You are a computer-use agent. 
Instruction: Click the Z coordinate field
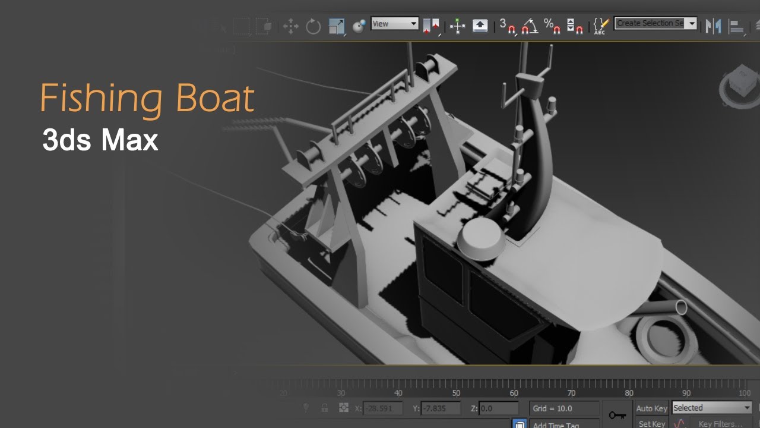(x=499, y=408)
